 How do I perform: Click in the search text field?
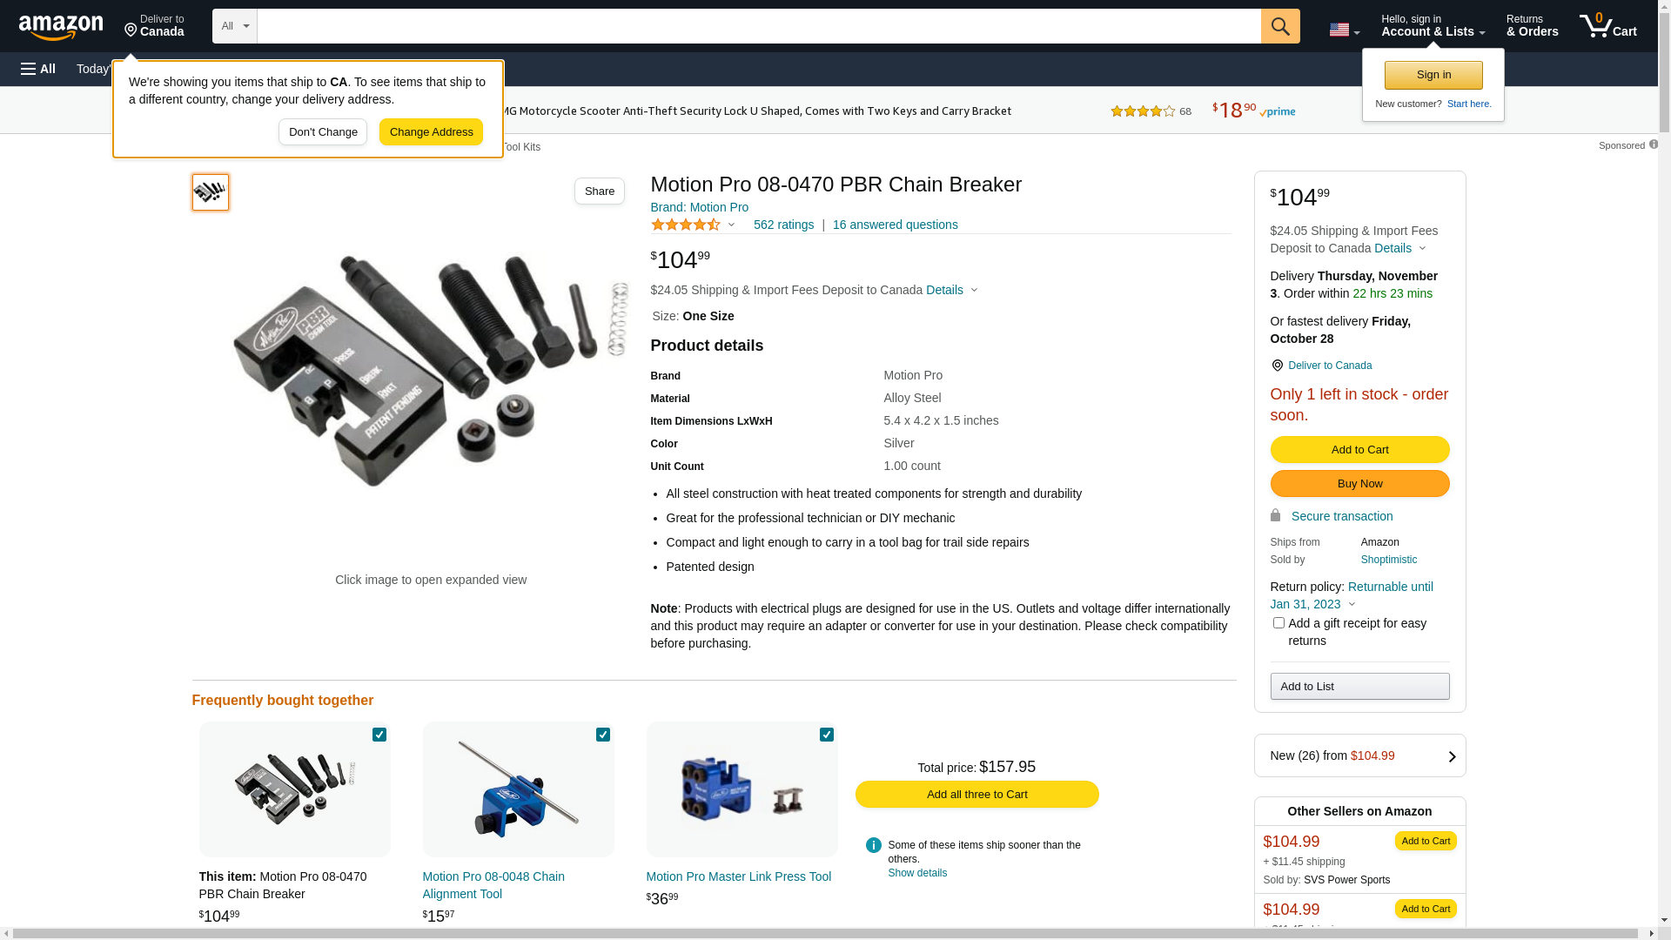click(x=757, y=26)
